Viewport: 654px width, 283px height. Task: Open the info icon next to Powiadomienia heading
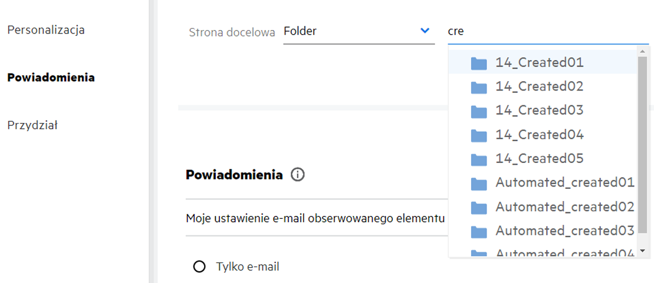(298, 175)
